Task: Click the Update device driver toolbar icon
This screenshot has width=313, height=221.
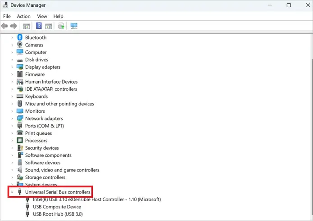Action: 61,26
